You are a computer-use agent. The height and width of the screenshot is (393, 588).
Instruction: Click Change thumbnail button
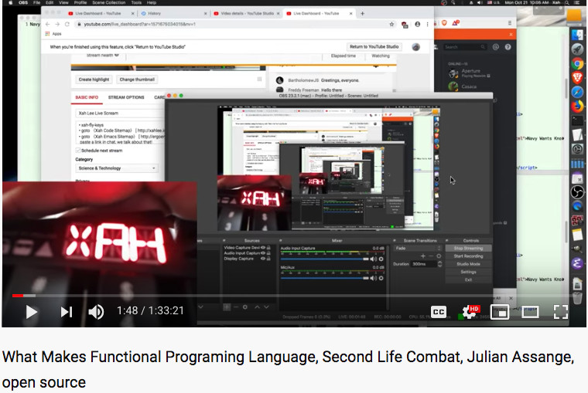[x=137, y=80]
